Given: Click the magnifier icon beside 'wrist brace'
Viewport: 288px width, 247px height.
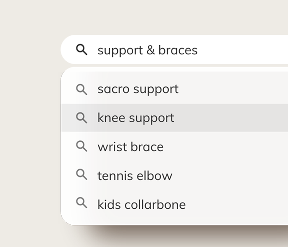Looking at the screenshot, I should 81,146.
